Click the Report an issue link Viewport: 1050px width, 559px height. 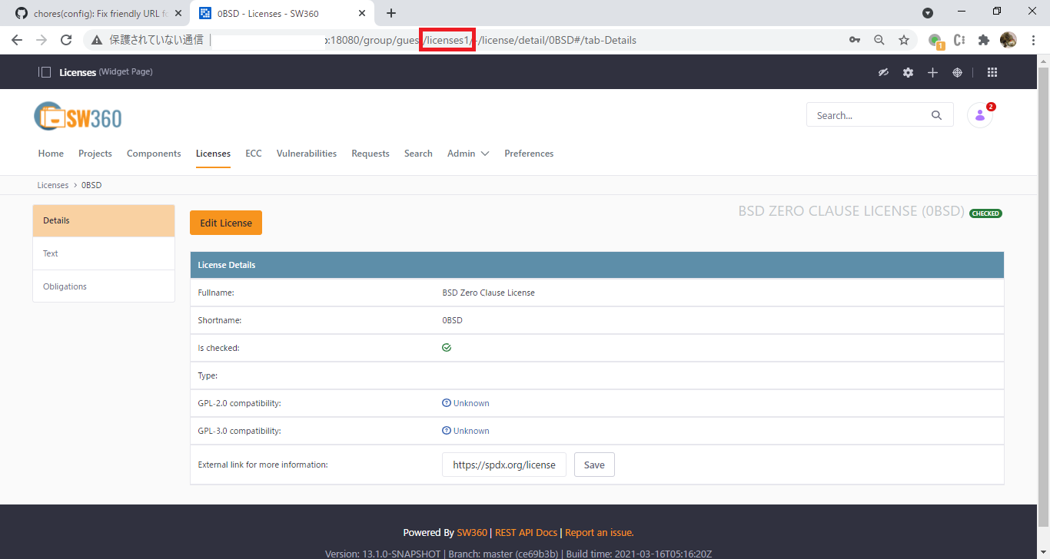coord(600,532)
